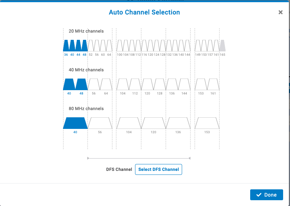Deselect 40 MHz channel 48
This screenshot has width=290, height=206.
coord(81,84)
